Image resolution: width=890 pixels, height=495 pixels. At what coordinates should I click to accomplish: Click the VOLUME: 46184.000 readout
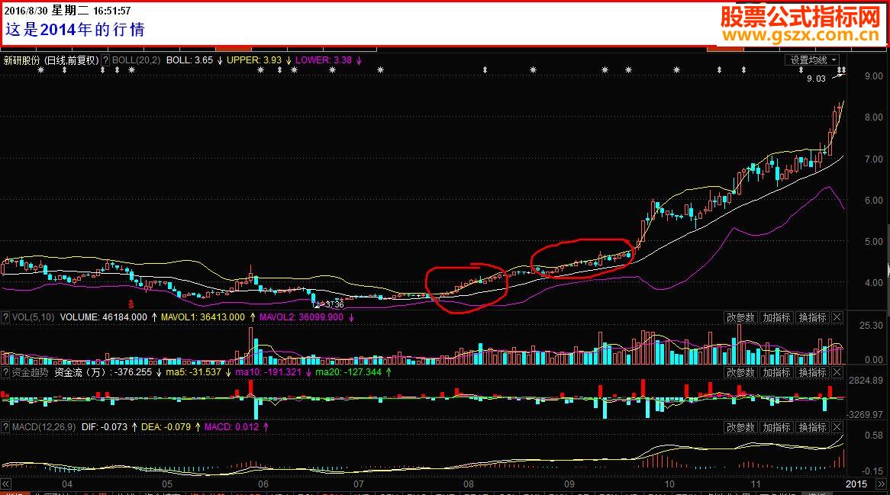point(103,317)
